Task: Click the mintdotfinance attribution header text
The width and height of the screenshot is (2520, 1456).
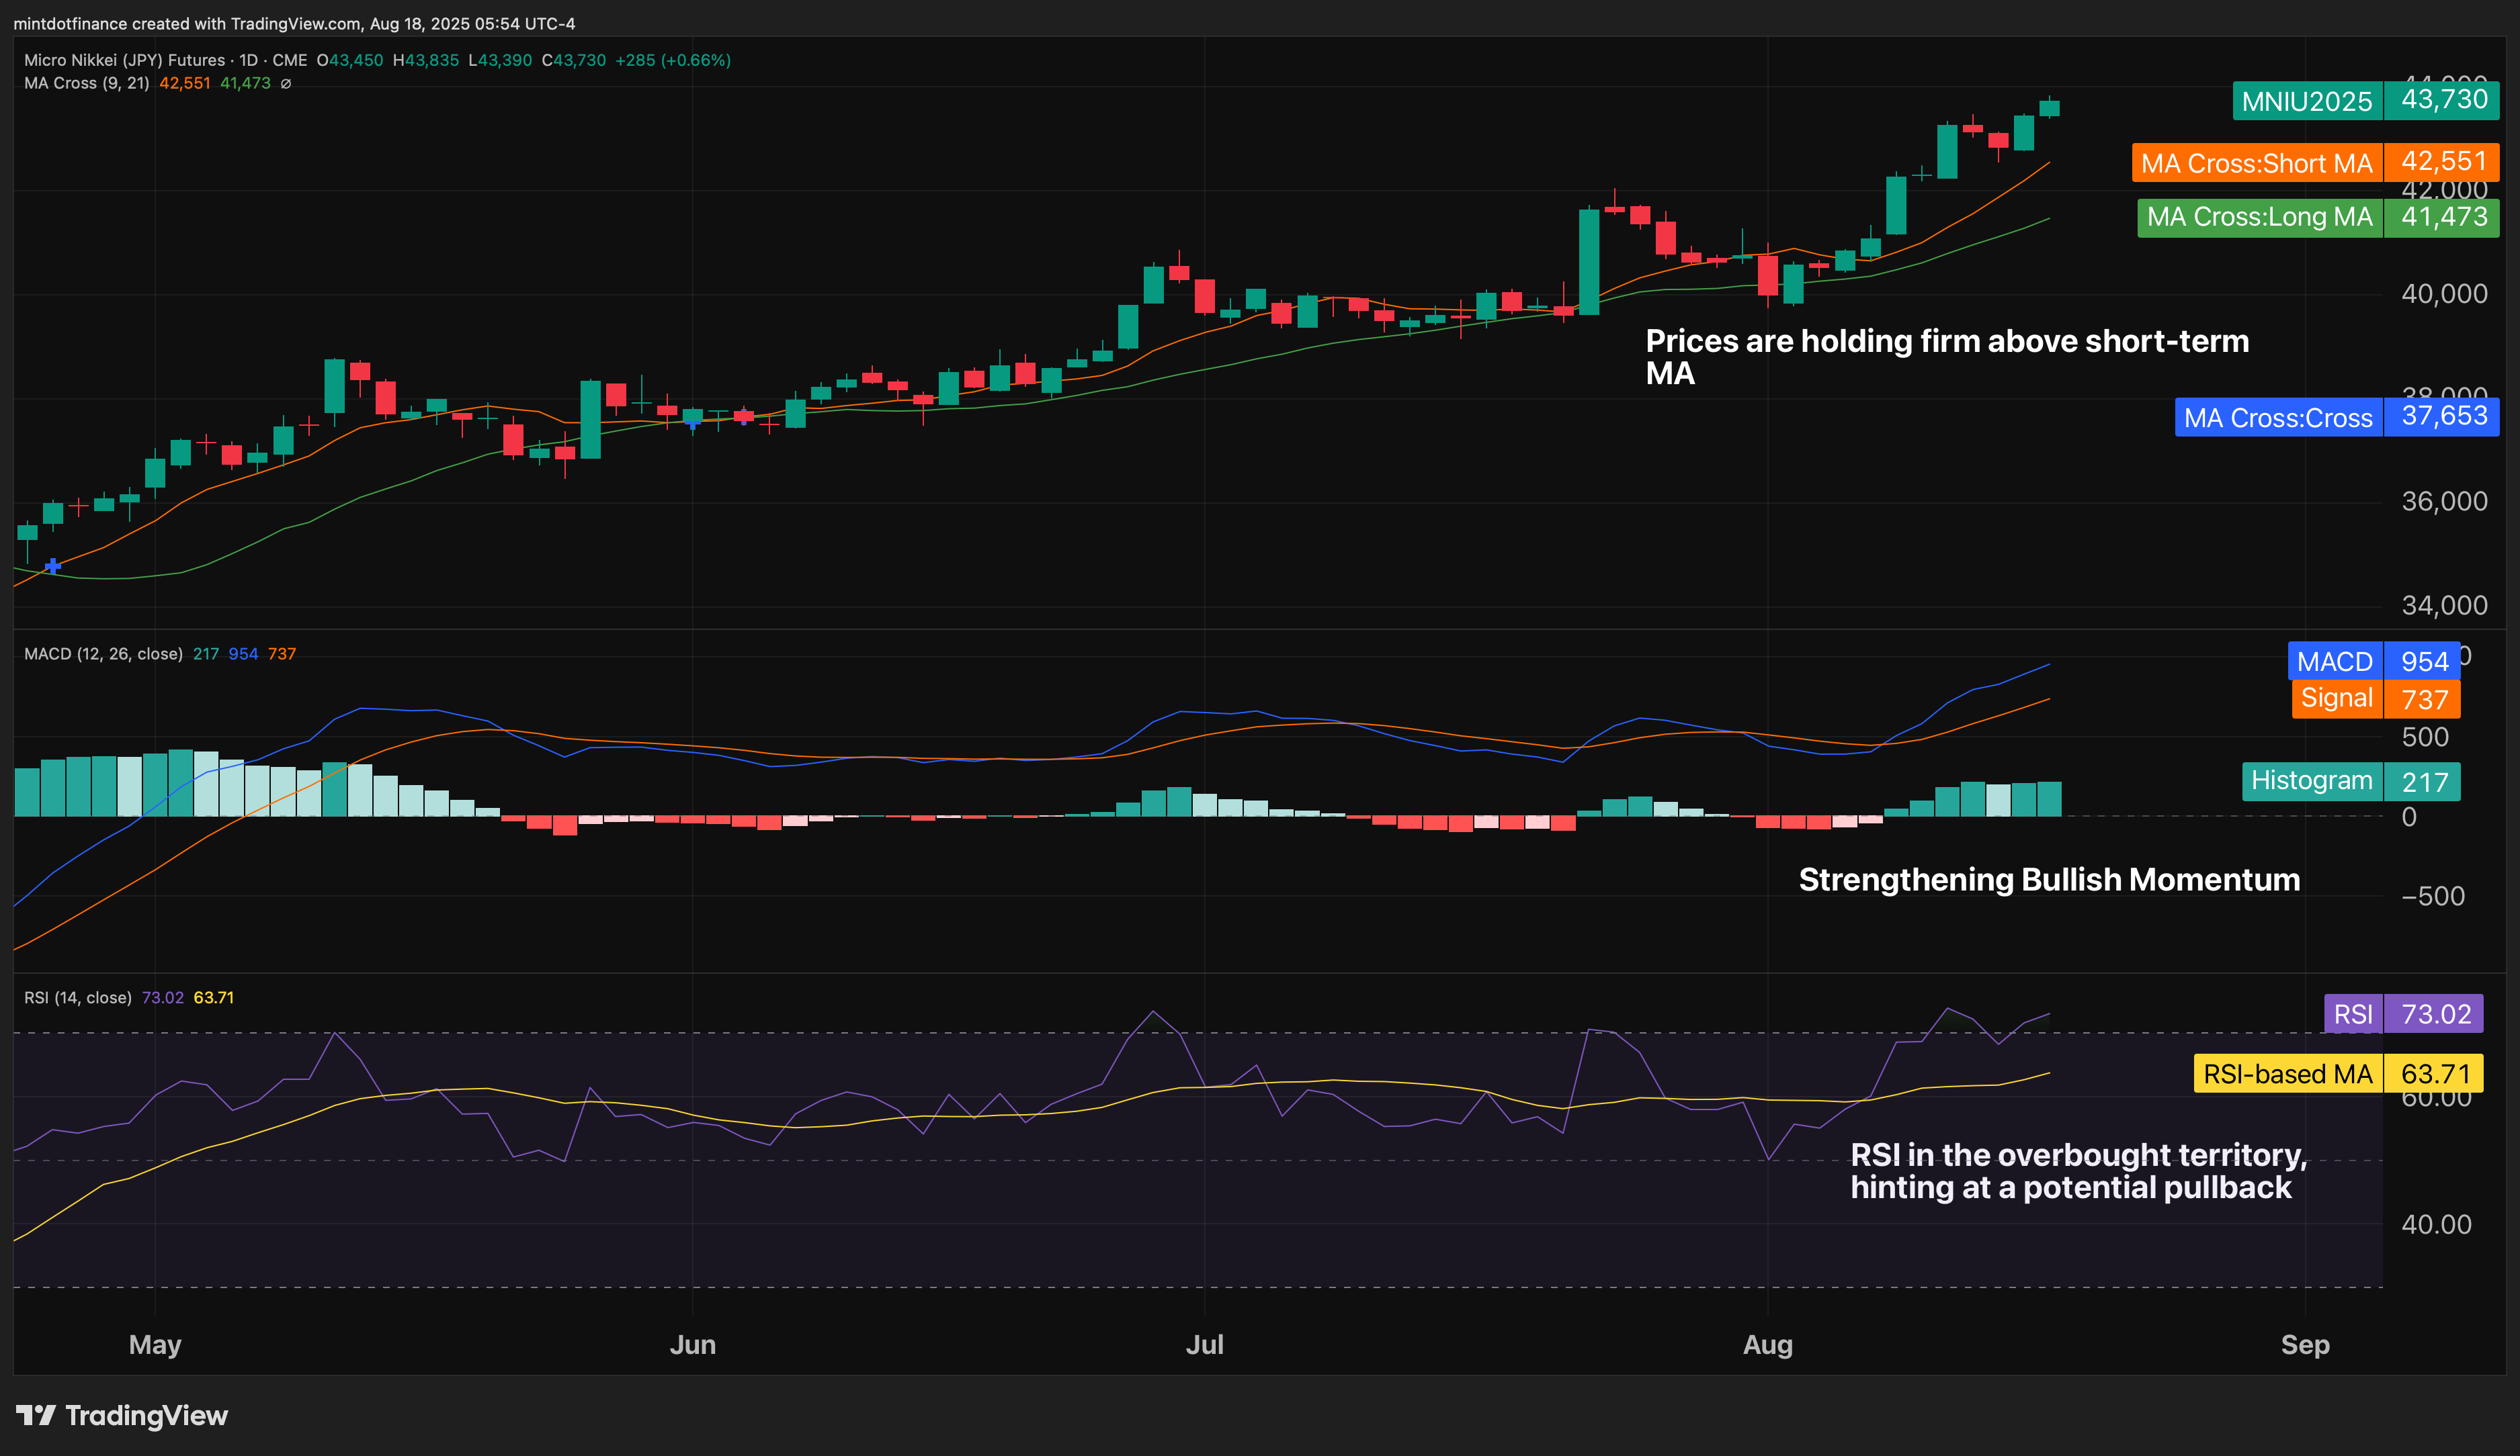Action: (294, 23)
